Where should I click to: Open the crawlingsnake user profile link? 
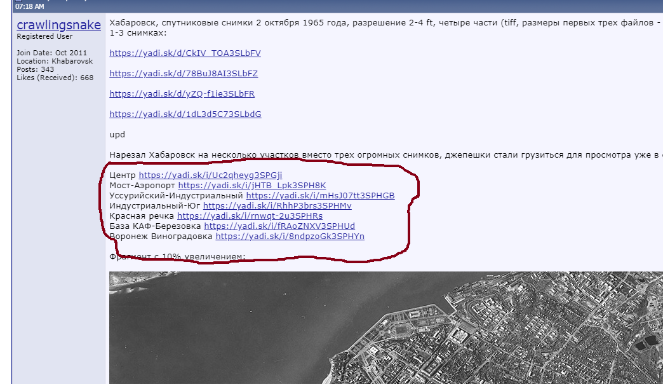click(58, 25)
